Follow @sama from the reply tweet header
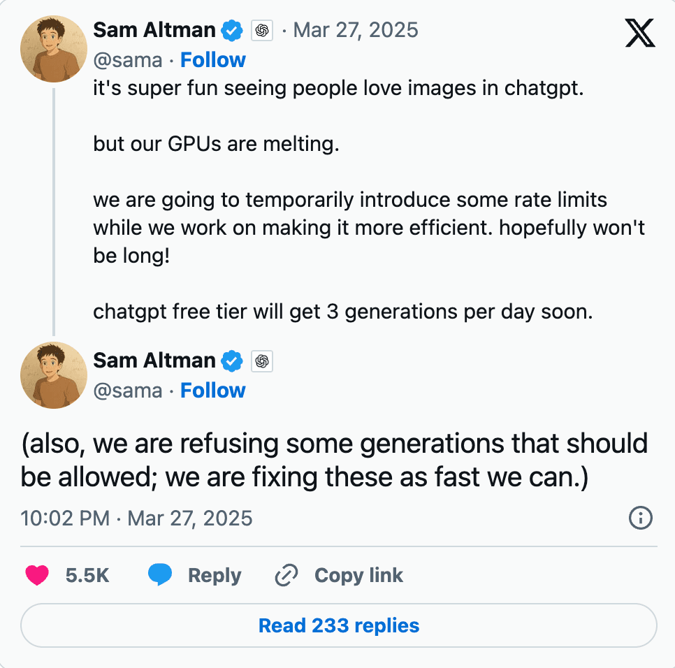Viewport: 675px width, 668px height. [212, 391]
